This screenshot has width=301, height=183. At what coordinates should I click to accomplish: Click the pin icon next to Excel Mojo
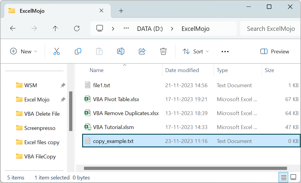point(63,99)
